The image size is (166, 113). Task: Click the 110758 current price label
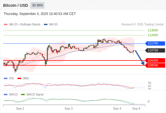pyautogui.click(x=155, y=50)
